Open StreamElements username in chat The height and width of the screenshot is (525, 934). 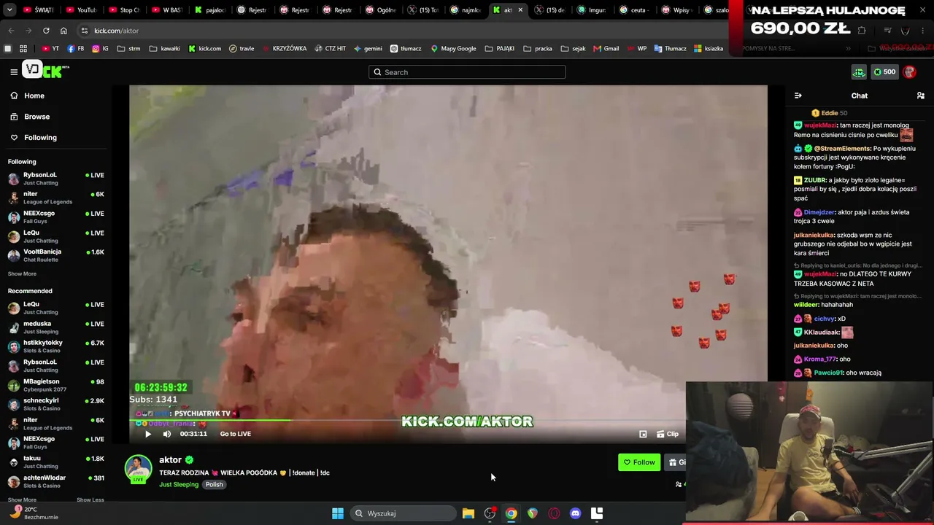point(843,149)
